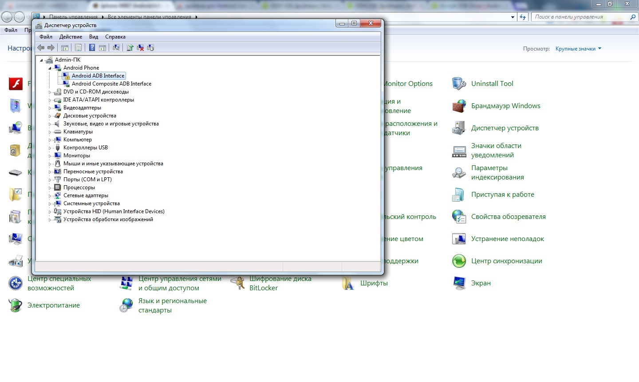
Task: Click the Update driver software toolbar icon
Action: 130,48
